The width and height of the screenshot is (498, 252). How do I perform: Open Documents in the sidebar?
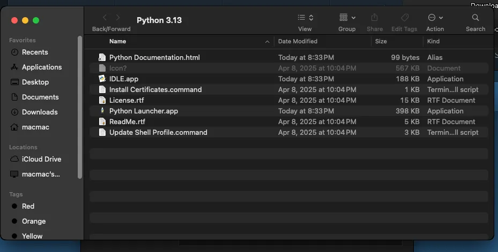click(40, 97)
